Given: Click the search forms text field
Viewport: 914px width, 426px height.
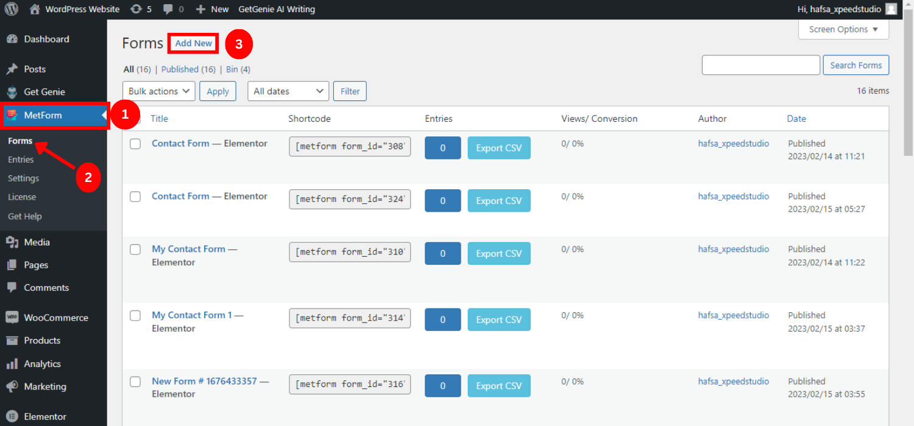Looking at the screenshot, I should 761,65.
